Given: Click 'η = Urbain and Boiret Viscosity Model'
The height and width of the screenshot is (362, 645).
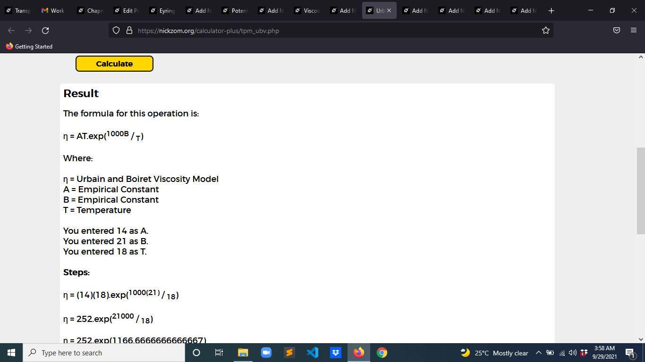Looking at the screenshot, I should (141, 179).
